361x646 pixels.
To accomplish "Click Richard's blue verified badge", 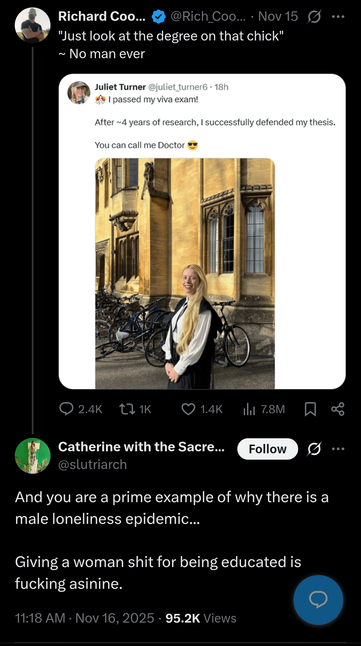I will (x=158, y=16).
